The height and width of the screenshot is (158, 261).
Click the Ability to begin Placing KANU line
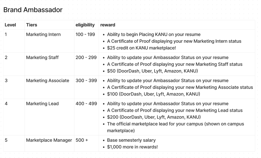(154, 34)
